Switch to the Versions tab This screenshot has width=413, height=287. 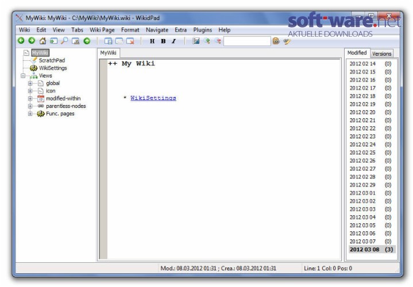pyautogui.click(x=381, y=54)
